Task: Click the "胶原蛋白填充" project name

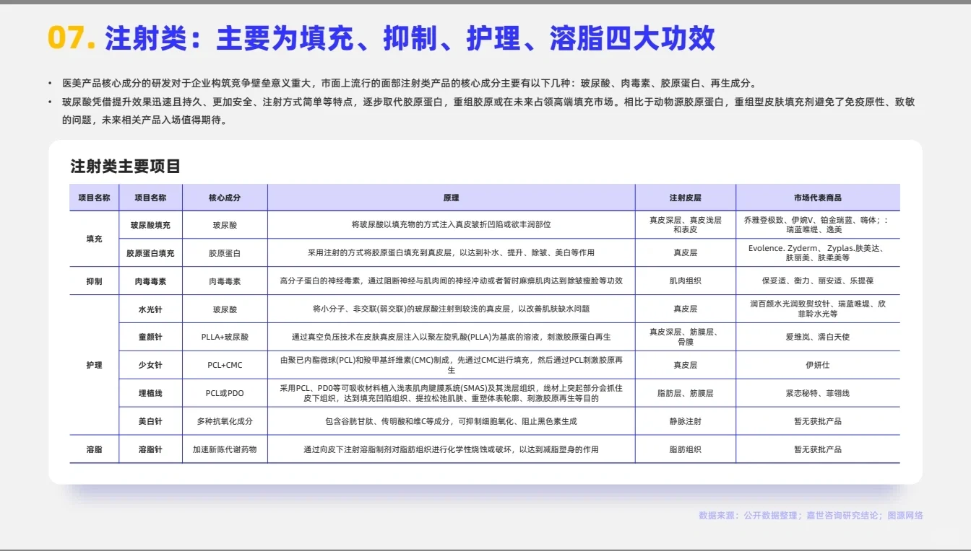Action: click(150, 252)
